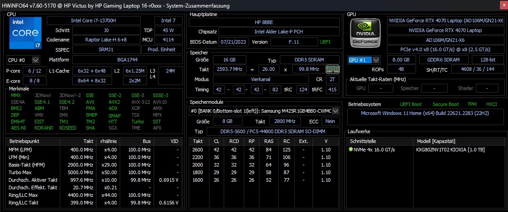This screenshot has width=508, height=212.
Task: Close the HWiNFO64 summary window
Action: click(501, 5)
